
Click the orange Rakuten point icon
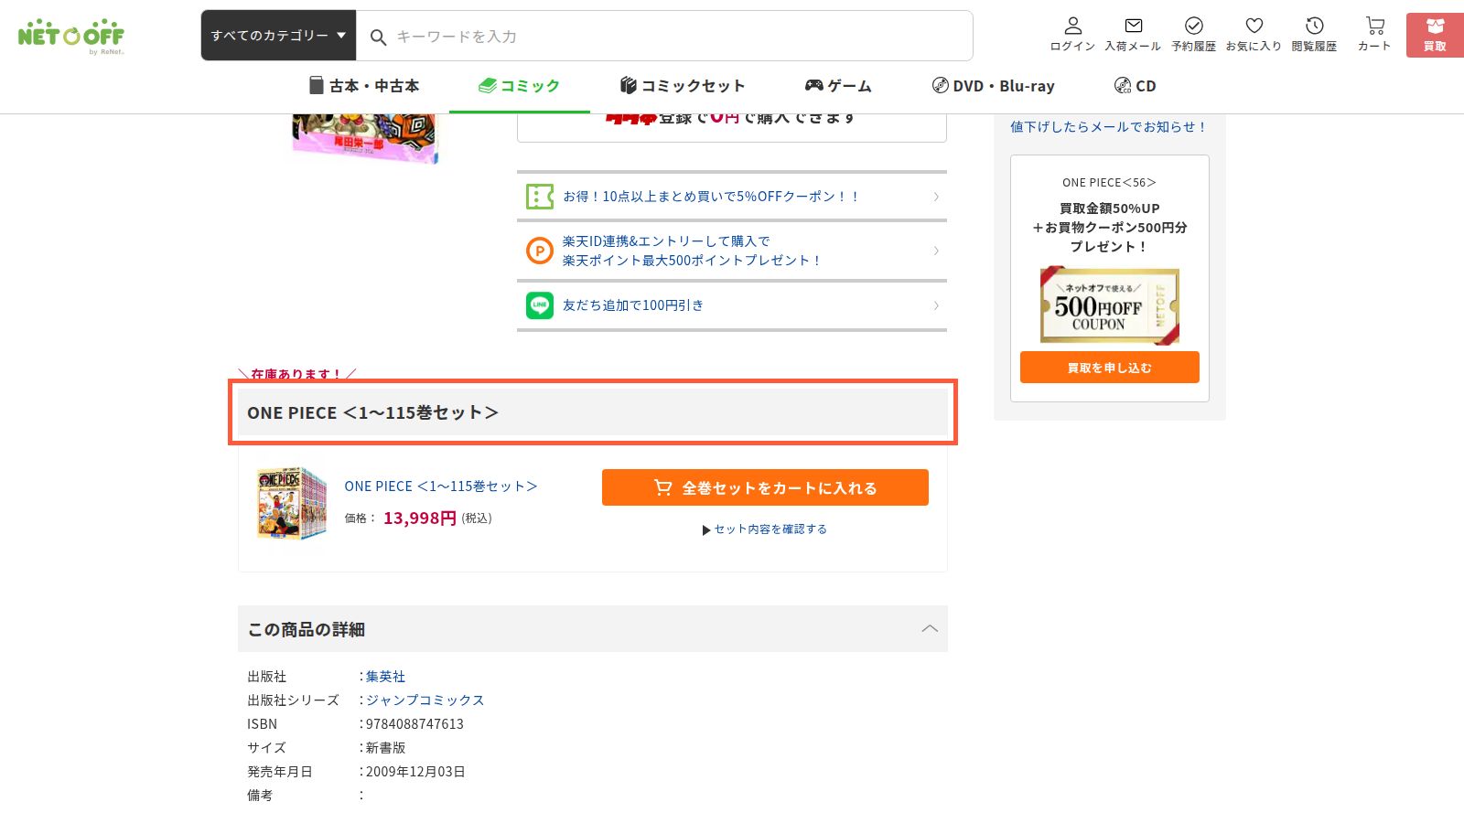tap(540, 251)
